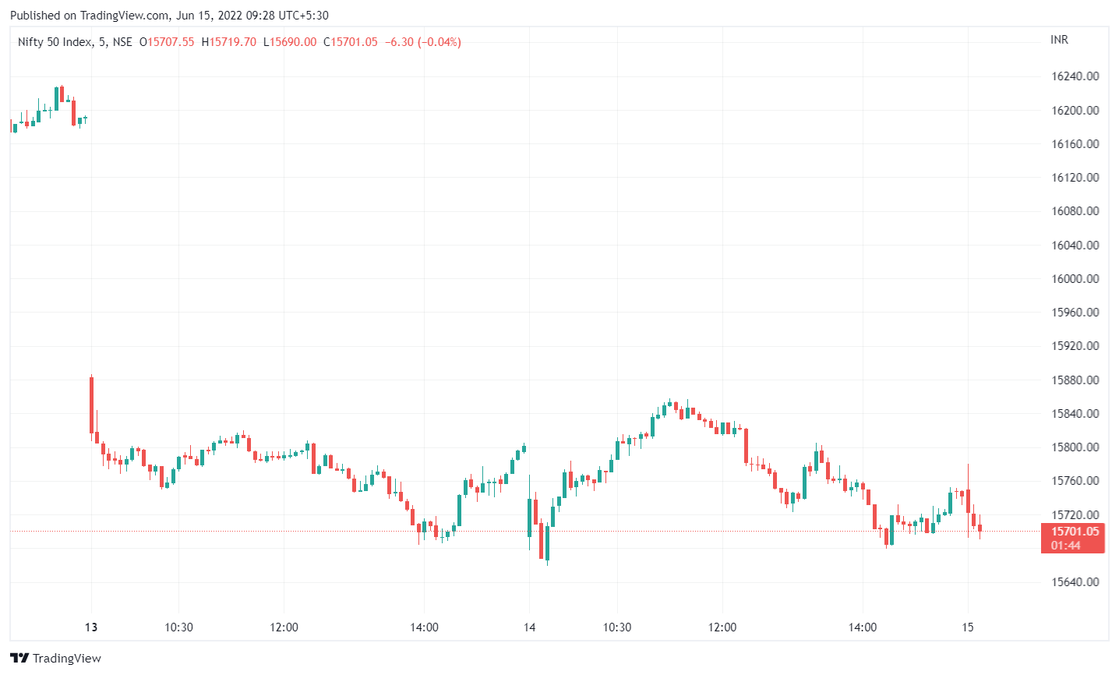Select the Nifty 50 Index symbol title

(55, 42)
